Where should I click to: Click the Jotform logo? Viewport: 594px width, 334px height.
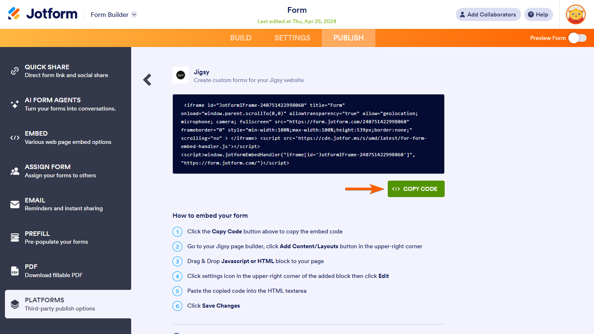(43, 14)
